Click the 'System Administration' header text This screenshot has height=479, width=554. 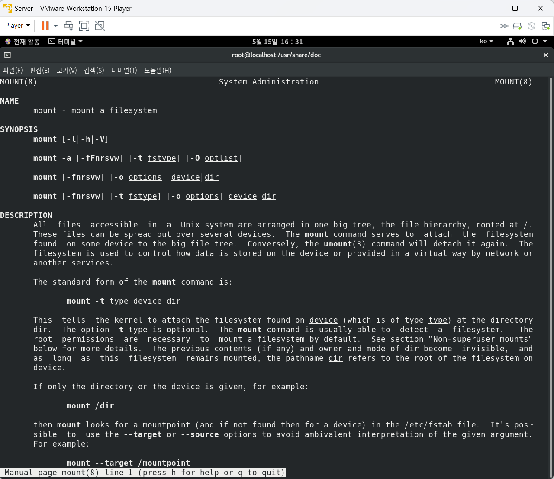tap(269, 82)
